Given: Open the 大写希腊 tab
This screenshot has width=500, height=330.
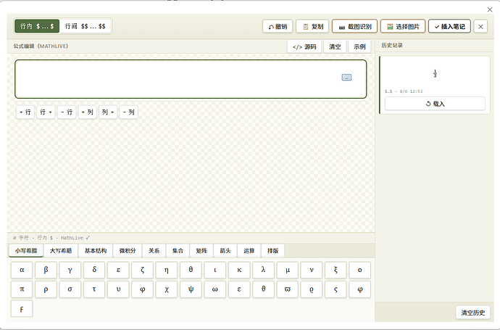Looking at the screenshot, I should tap(61, 251).
